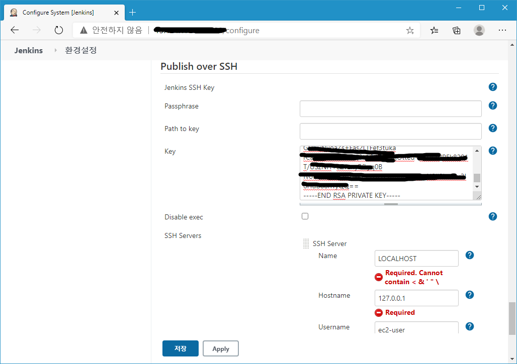Open help icon next to Passphrase
The width and height of the screenshot is (517, 364).
492,105
